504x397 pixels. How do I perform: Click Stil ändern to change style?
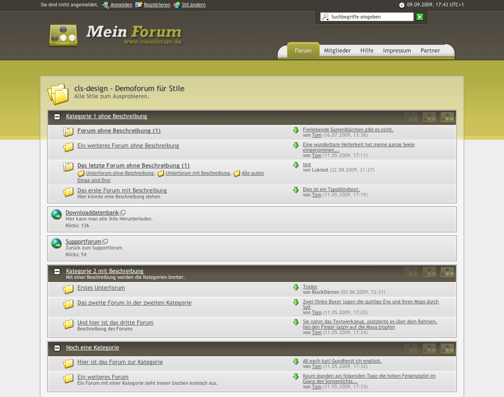[193, 5]
